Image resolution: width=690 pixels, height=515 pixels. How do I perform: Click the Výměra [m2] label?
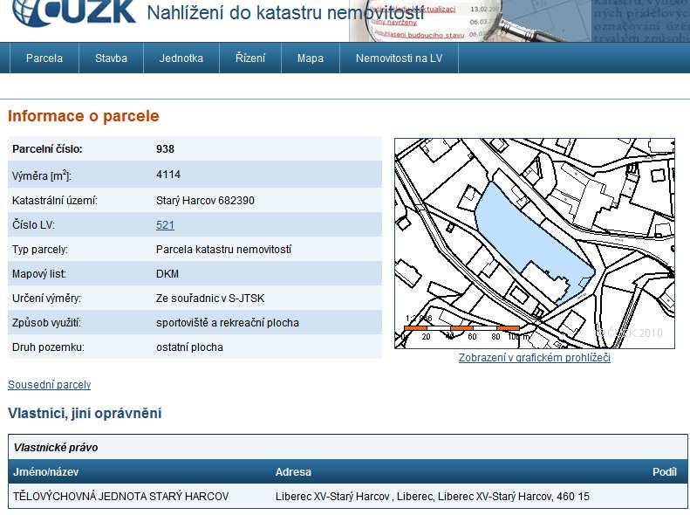point(41,175)
